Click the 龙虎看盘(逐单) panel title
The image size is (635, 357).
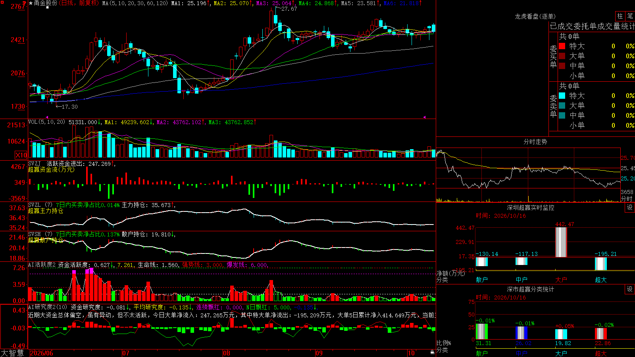coord(535,17)
